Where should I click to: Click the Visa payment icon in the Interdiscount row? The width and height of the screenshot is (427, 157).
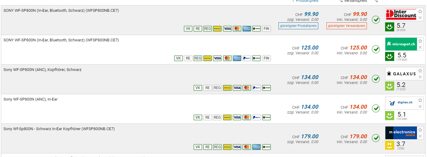tap(227, 29)
